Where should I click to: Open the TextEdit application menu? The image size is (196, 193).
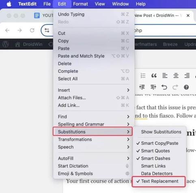coord(28,4)
